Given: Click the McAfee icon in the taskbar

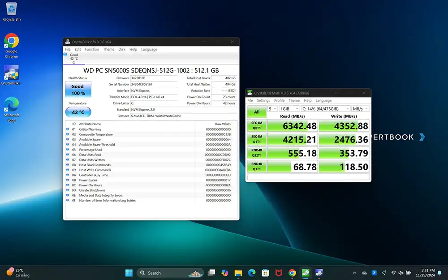Looking at the screenshot, I should coord(279,272).
